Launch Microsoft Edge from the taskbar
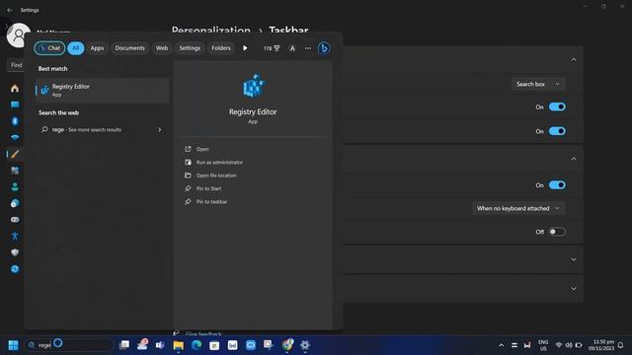The image size is (632, 355). click(x=197, y=345)
